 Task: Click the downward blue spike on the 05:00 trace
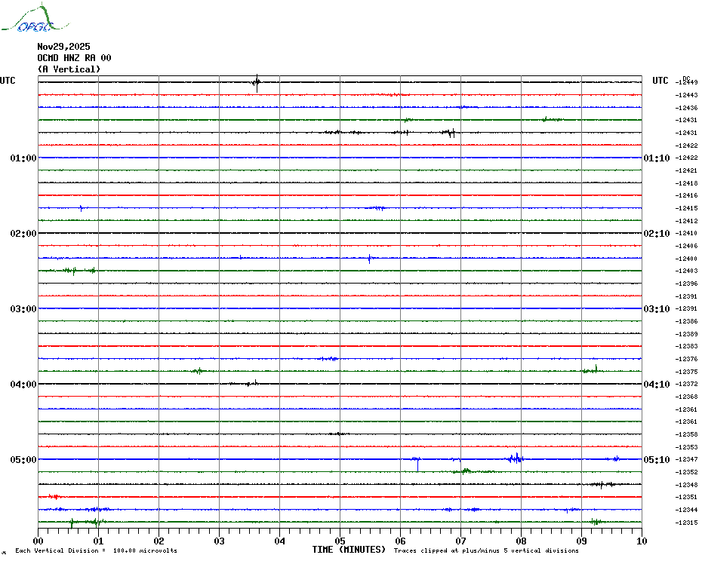point(417,465)
